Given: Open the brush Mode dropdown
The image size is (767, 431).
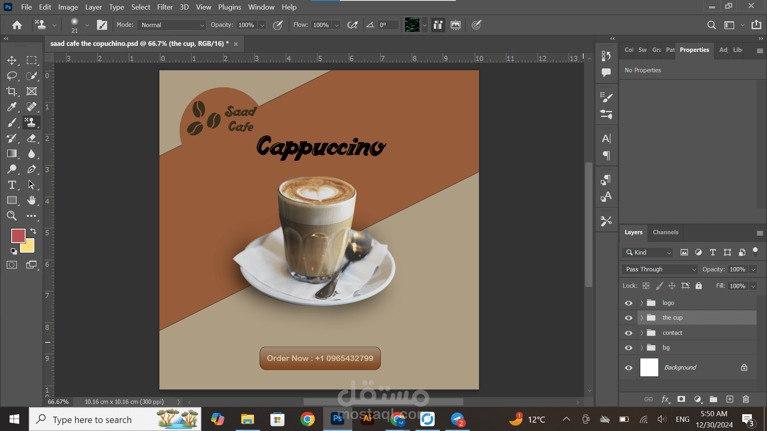Looking at the screenshot, I should [x=172, y=25].
